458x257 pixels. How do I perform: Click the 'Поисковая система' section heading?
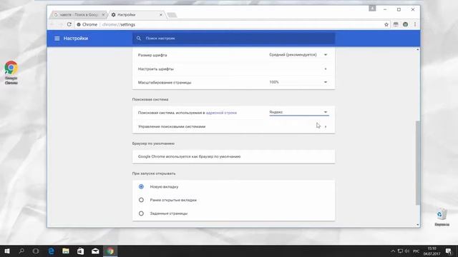pos(150,99)
